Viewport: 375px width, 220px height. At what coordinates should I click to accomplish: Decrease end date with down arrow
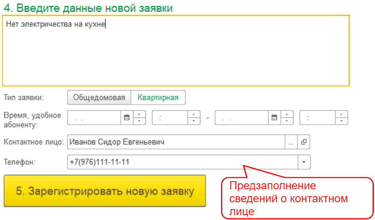(287, 121)
